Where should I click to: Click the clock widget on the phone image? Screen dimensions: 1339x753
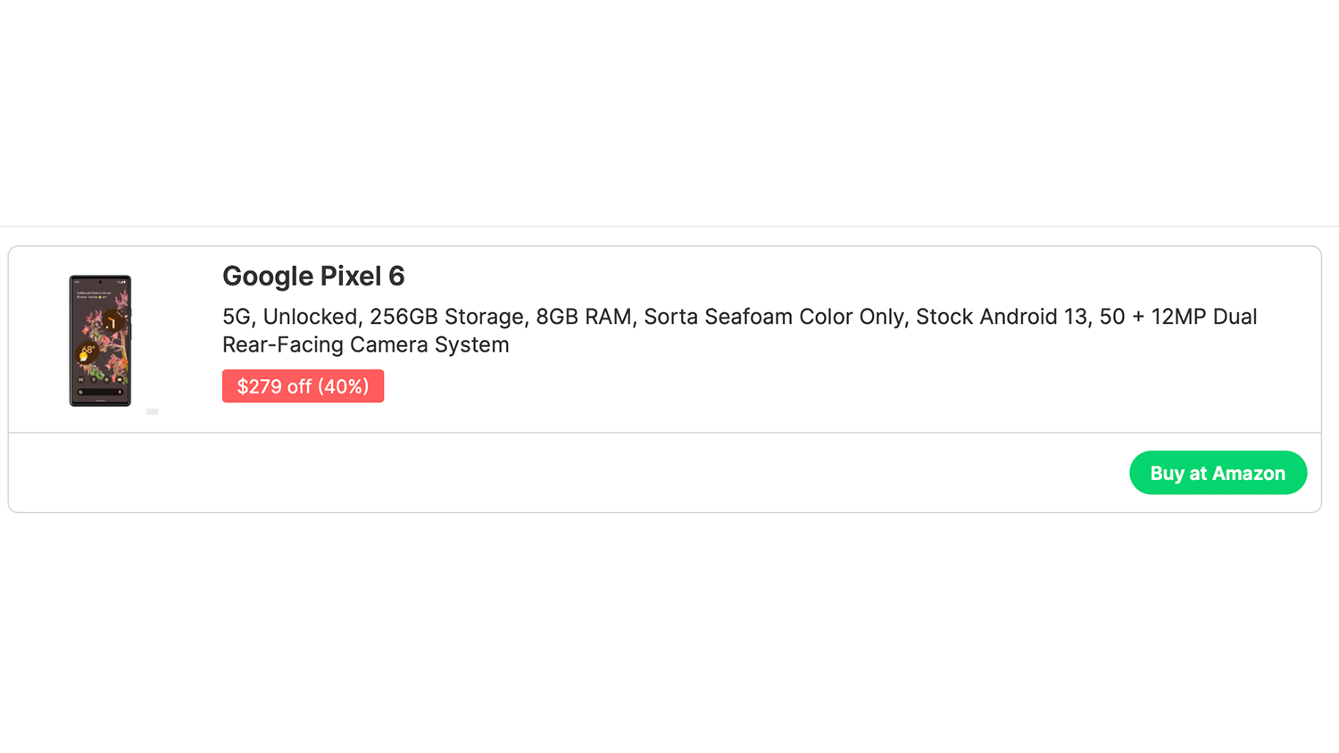pyautogui.click(x=112, y=321)
